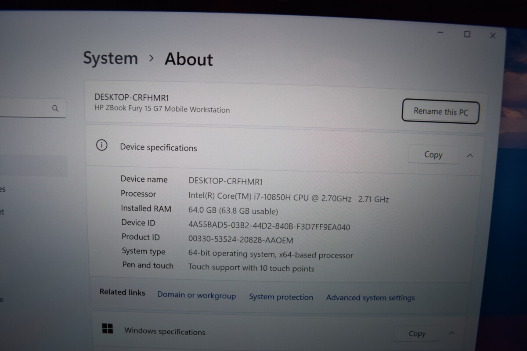Image resolution: width=527 pixels, height=351 pixels.
Task: Click the HP ZBook Fury 15 G7 model text
Action: [x=162, y=109]
